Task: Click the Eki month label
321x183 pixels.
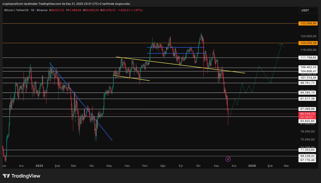Action: point(198,166)
